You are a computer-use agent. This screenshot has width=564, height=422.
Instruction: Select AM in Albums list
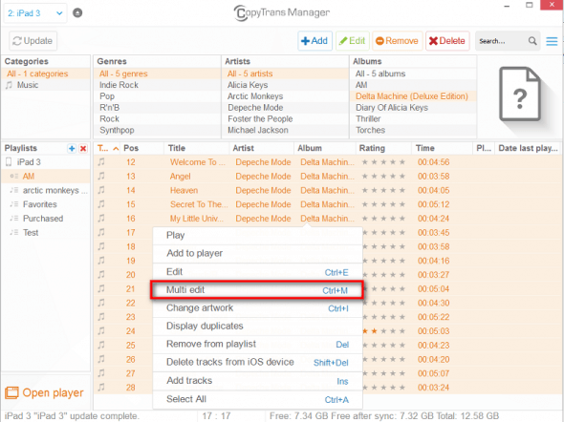click(413, 85)
